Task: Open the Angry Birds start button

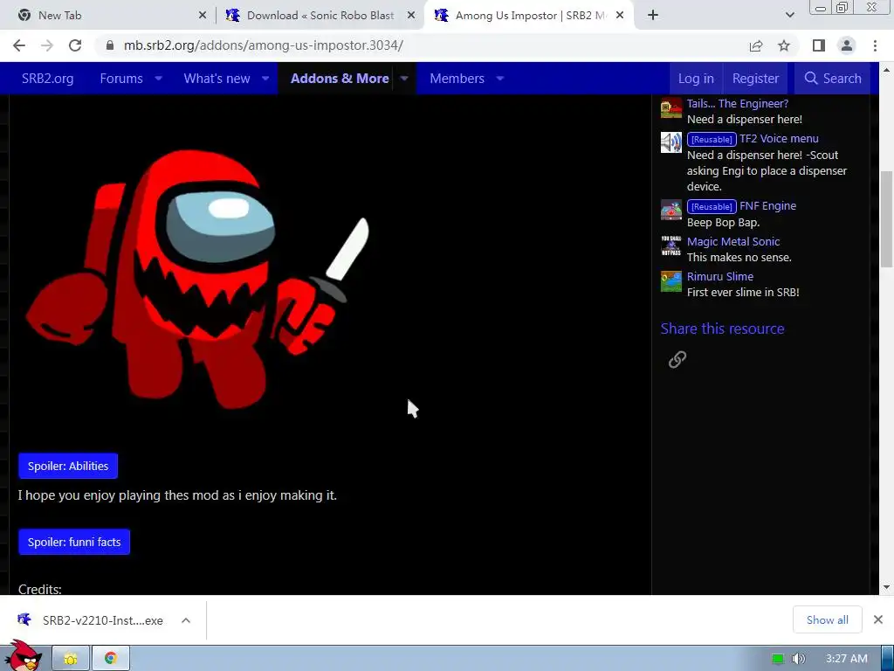Action: (x=22, y=656)
